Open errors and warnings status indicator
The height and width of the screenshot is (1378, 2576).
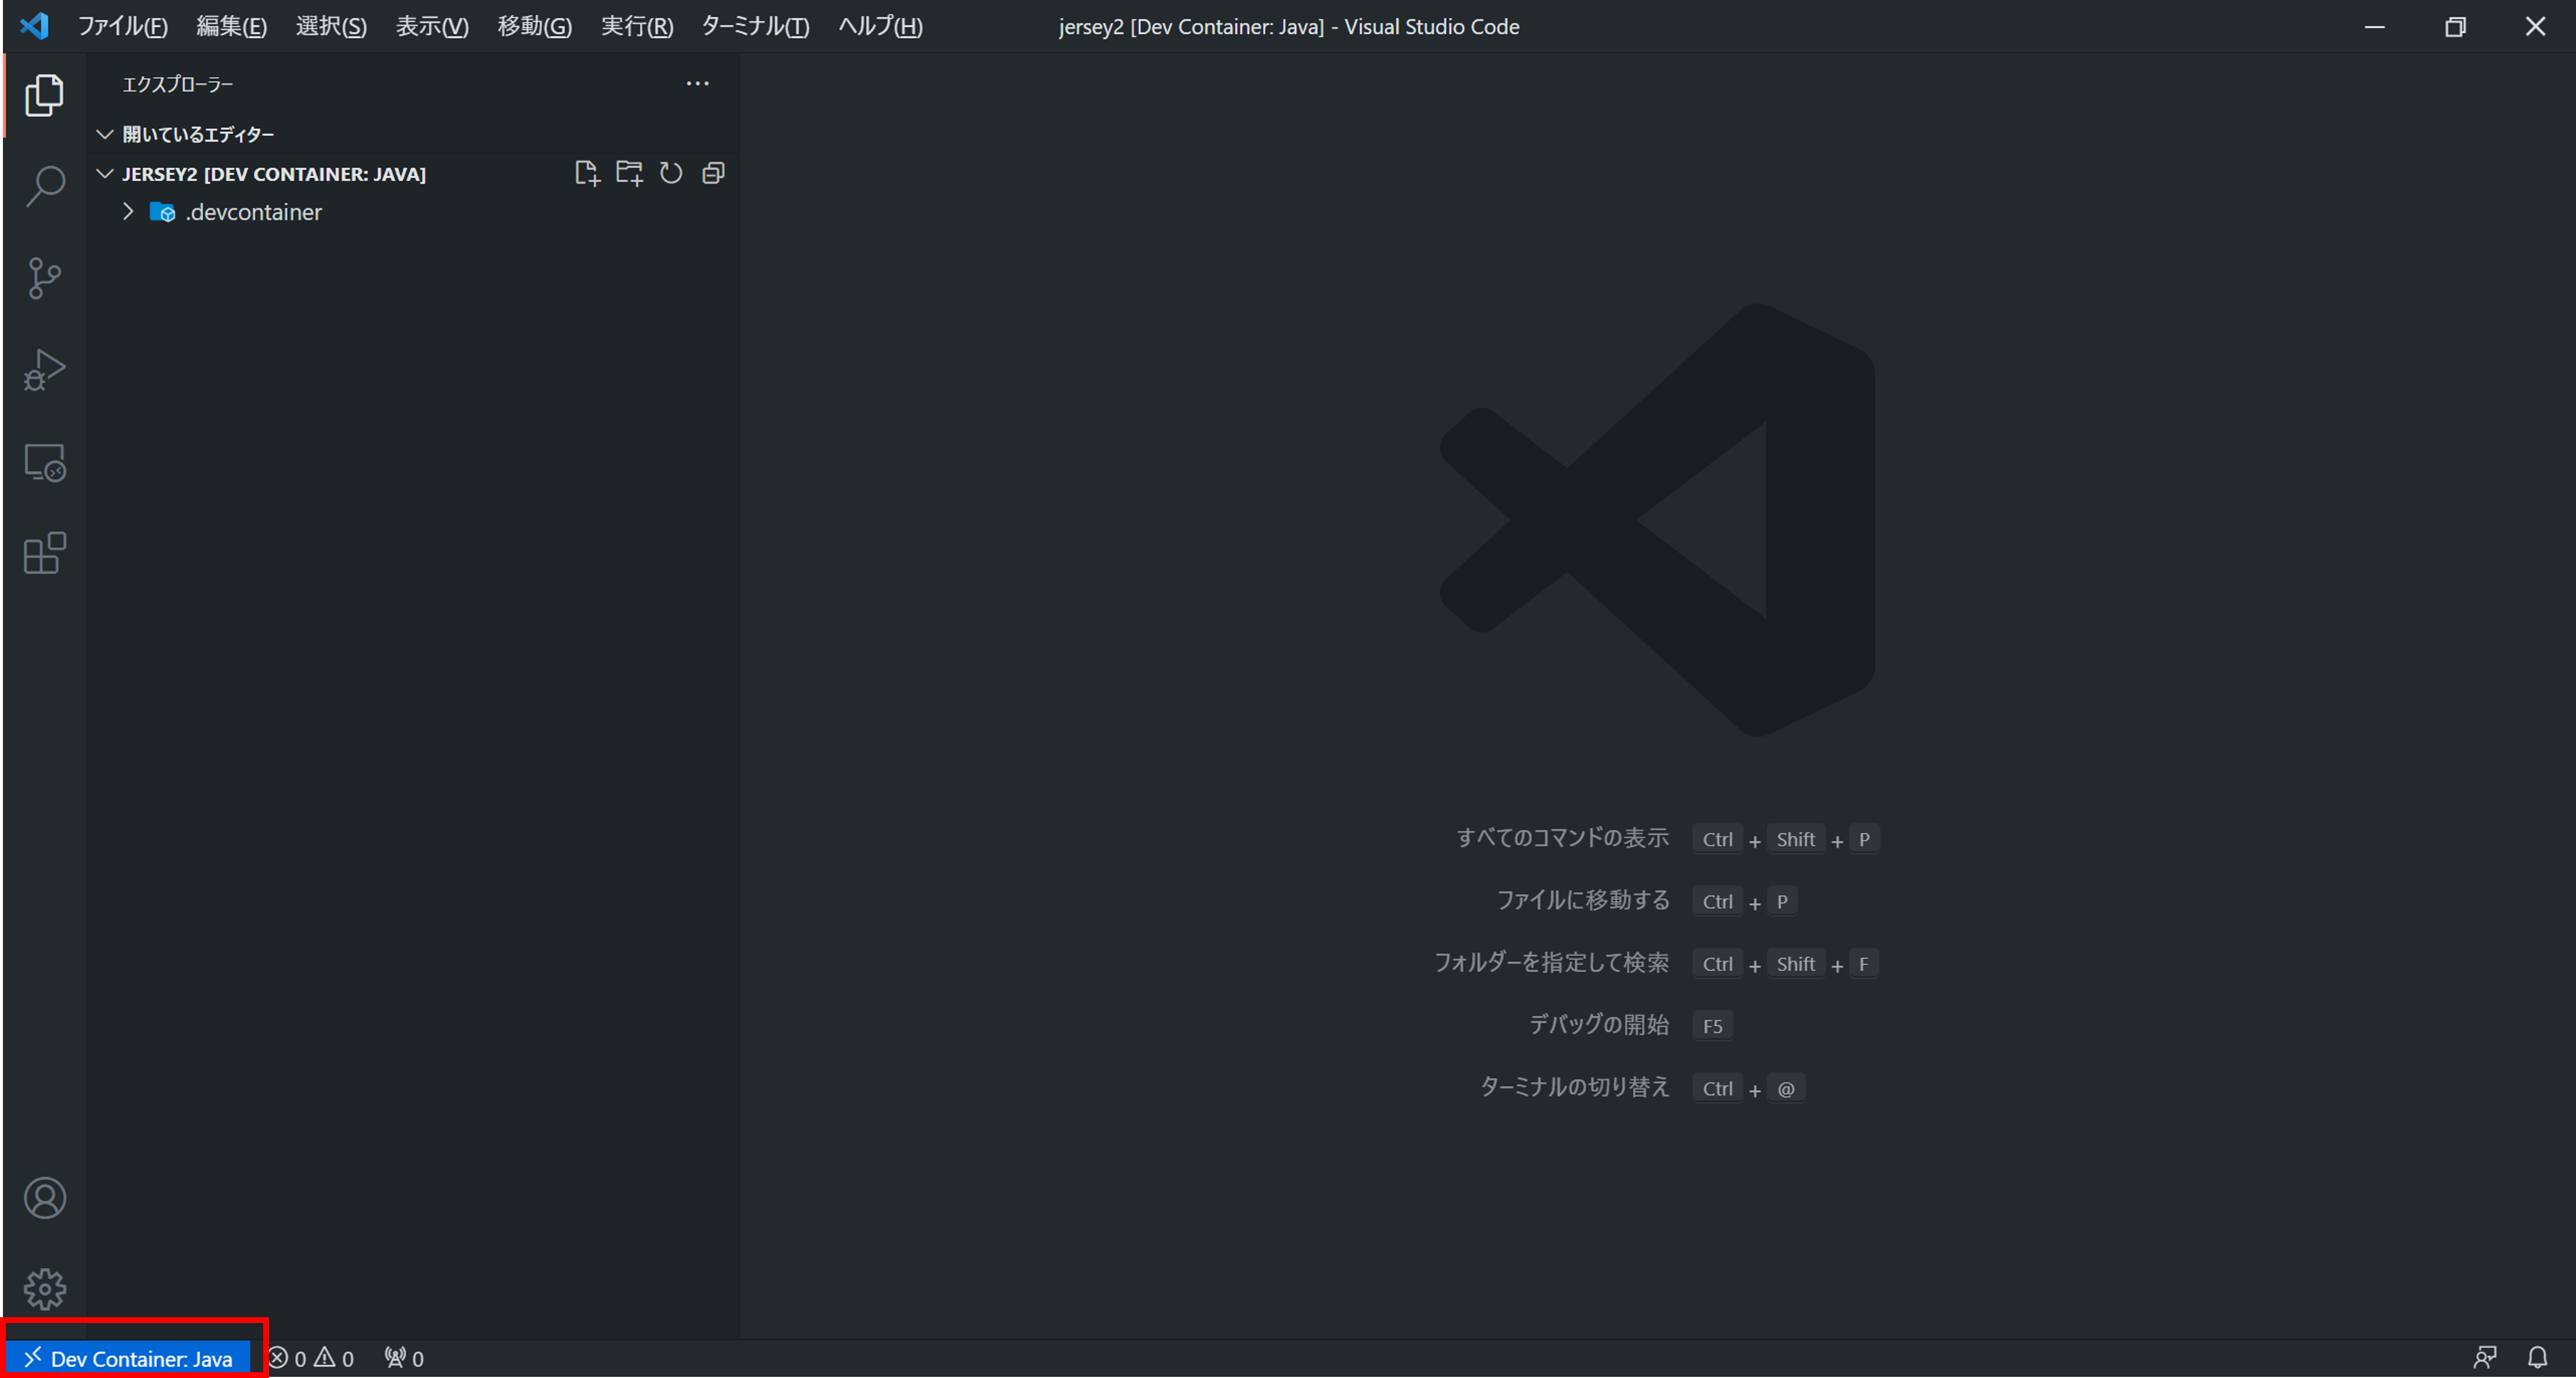pos(312,1358)
